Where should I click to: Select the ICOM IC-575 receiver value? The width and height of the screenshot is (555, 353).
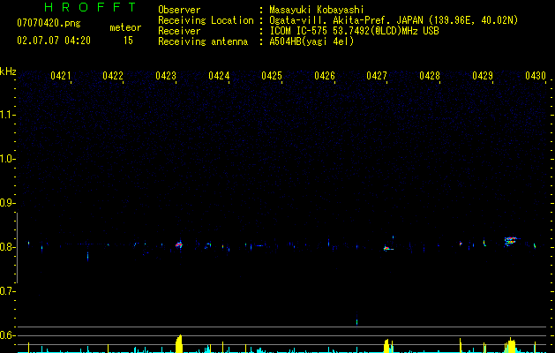pos(354,31)
